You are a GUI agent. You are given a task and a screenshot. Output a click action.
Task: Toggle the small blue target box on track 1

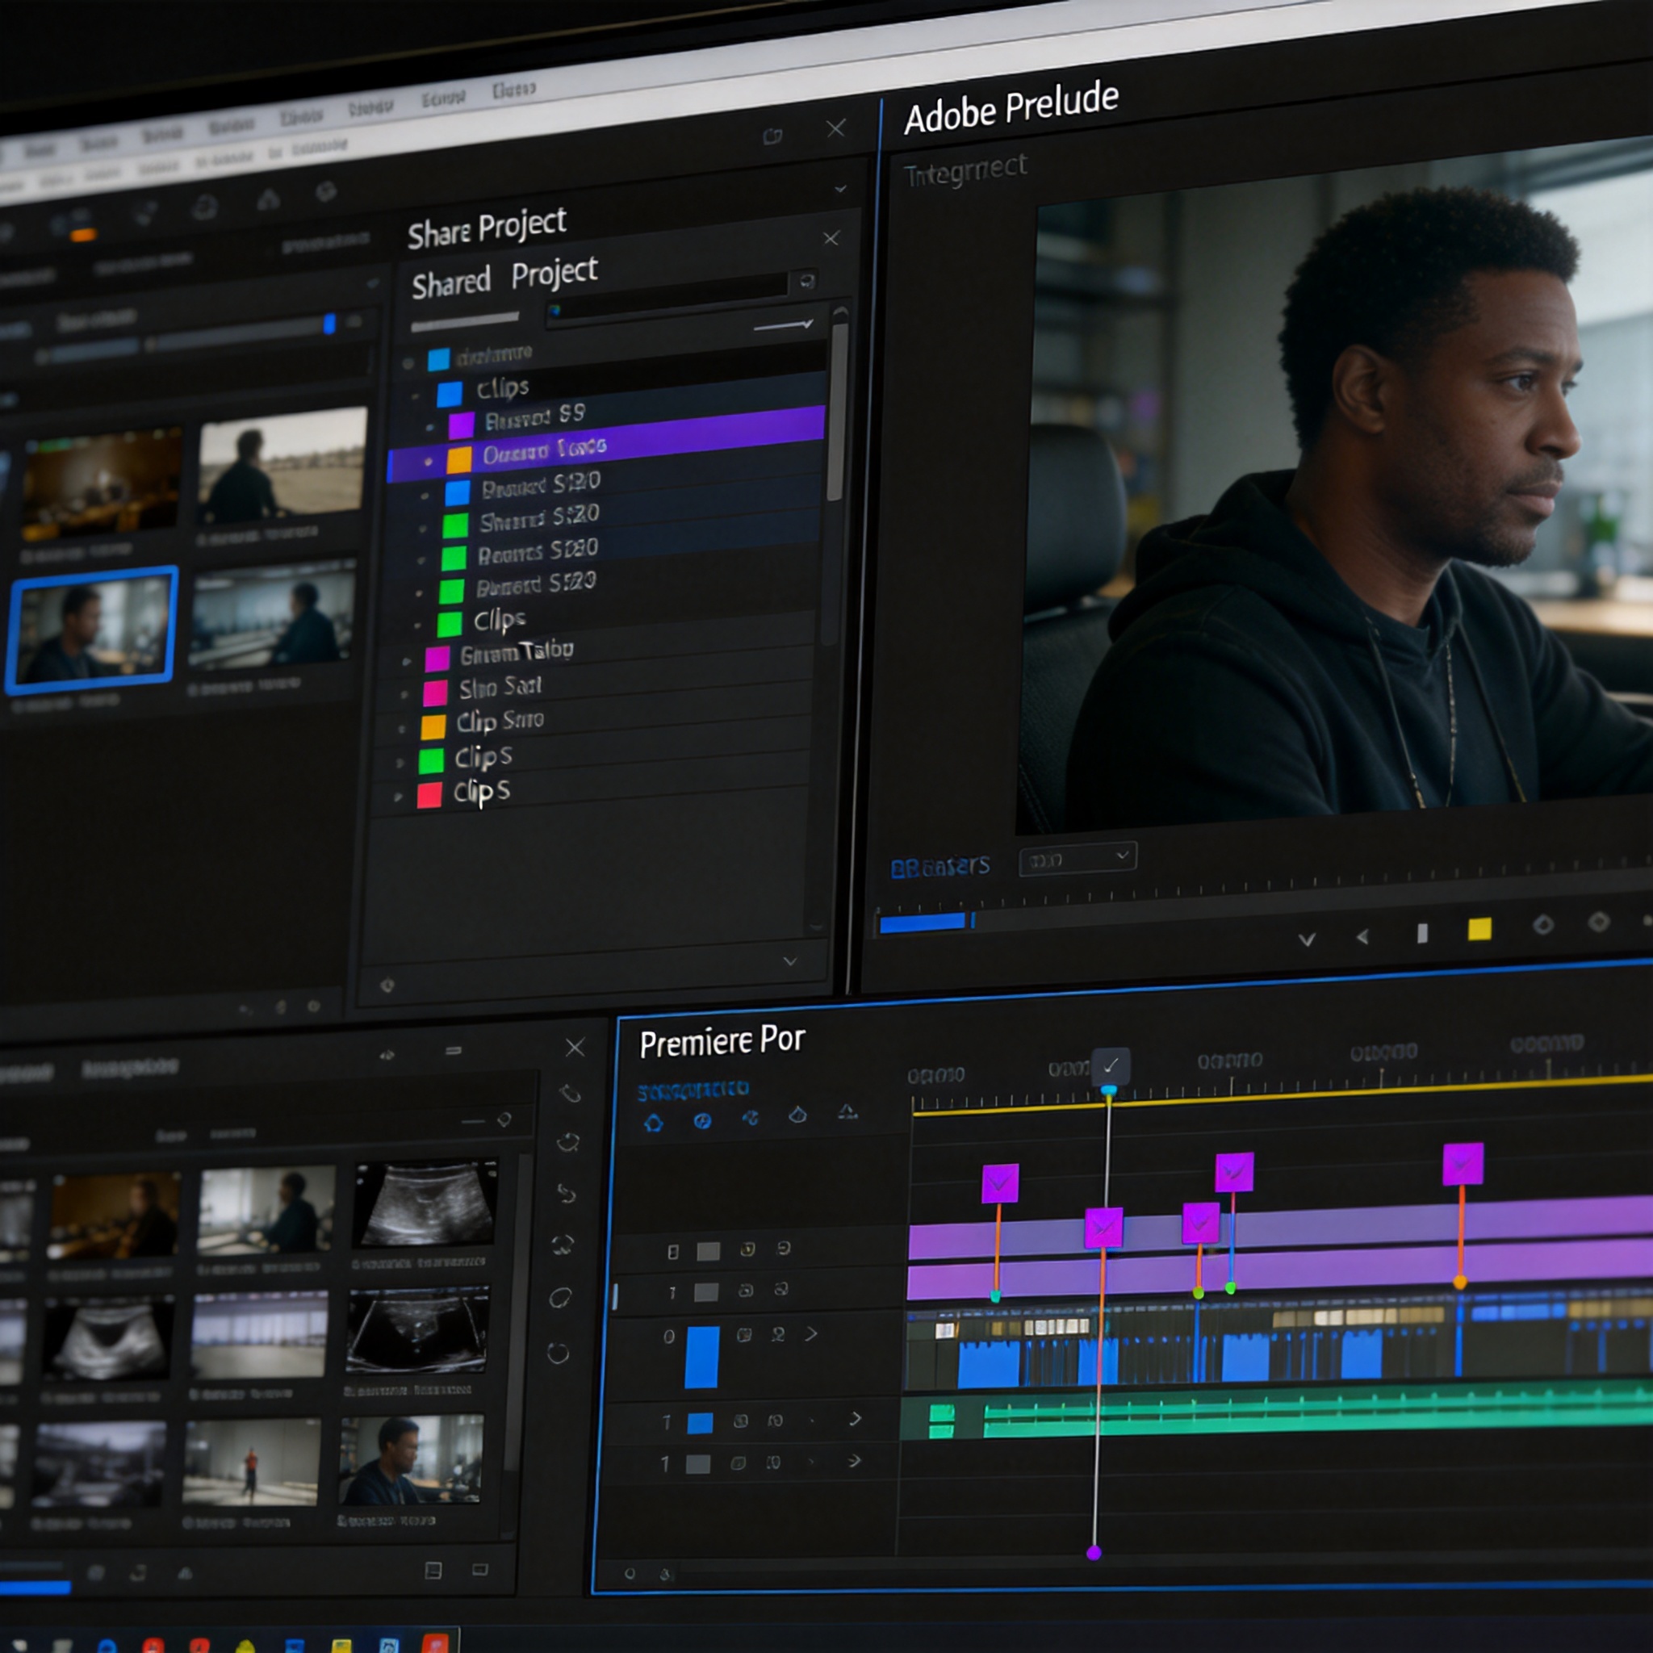pyautogui.click(x=700, y=1423)
